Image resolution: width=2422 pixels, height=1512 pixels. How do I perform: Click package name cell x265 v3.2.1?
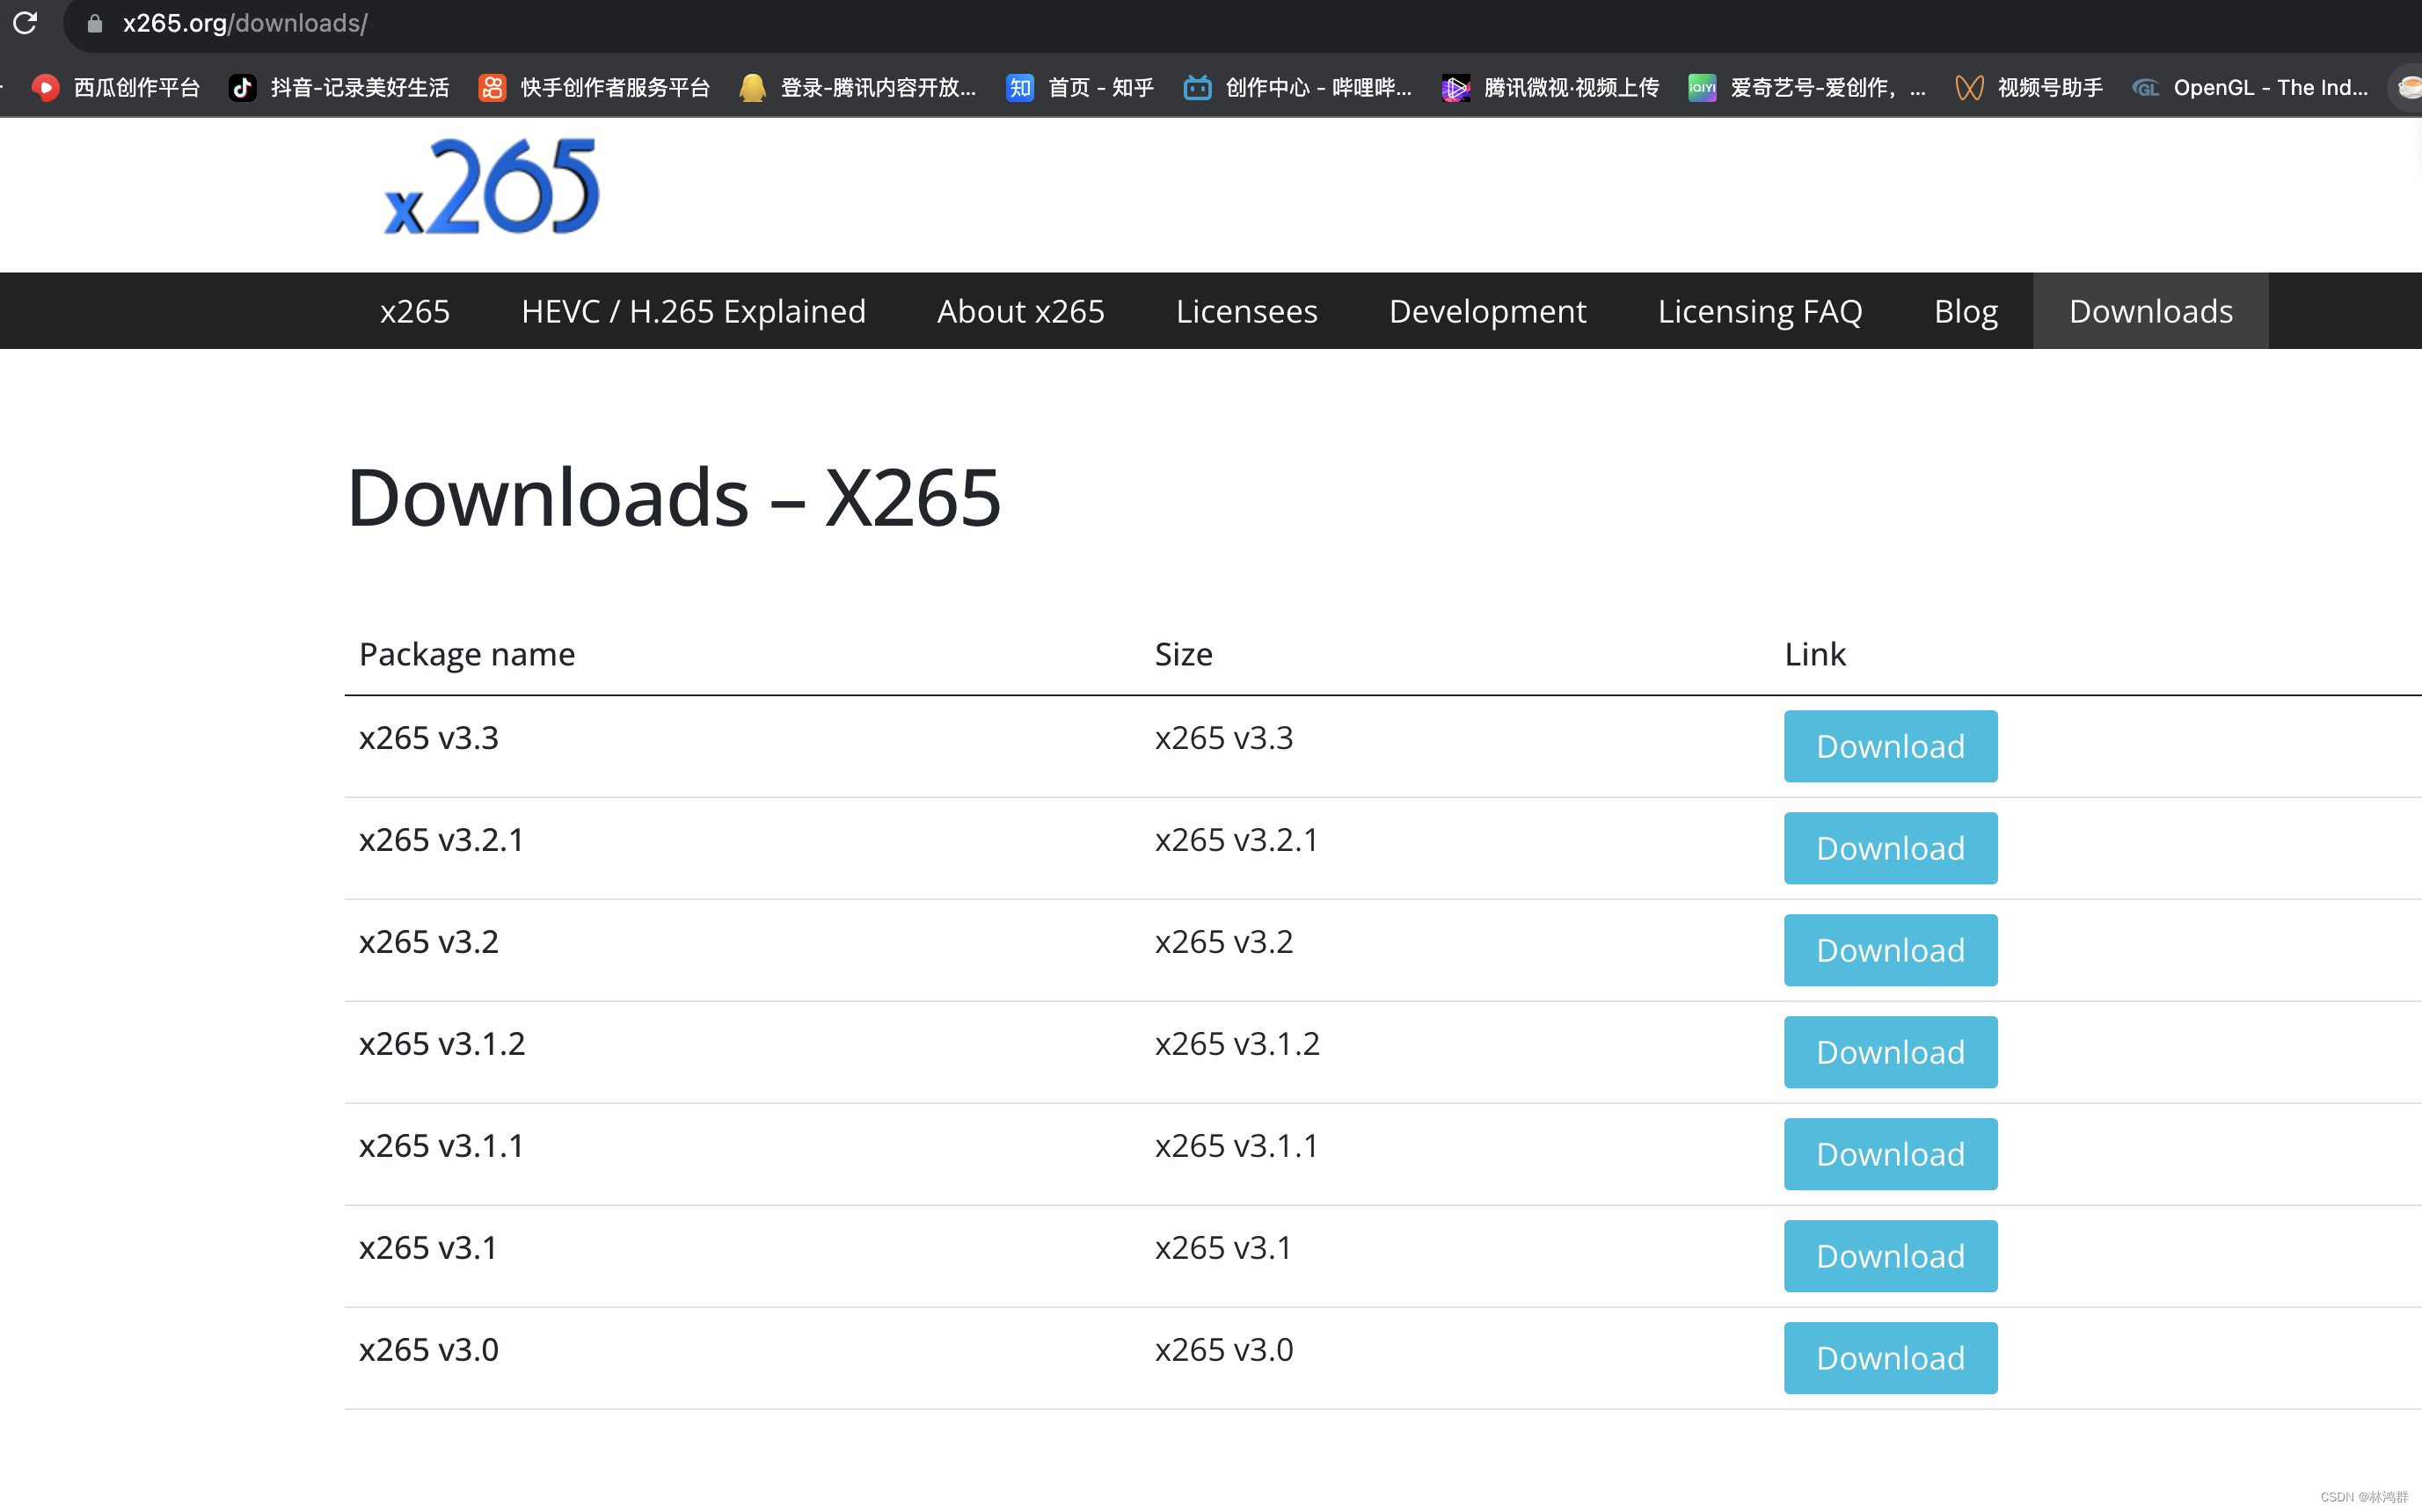pyautogui.click(x=441, y=840)
